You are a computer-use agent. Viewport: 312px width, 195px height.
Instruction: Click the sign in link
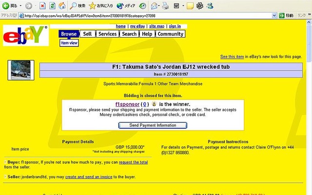[175, 26]
